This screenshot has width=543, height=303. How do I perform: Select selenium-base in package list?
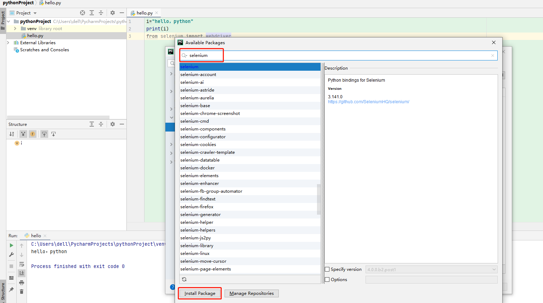tap(250, 106)
